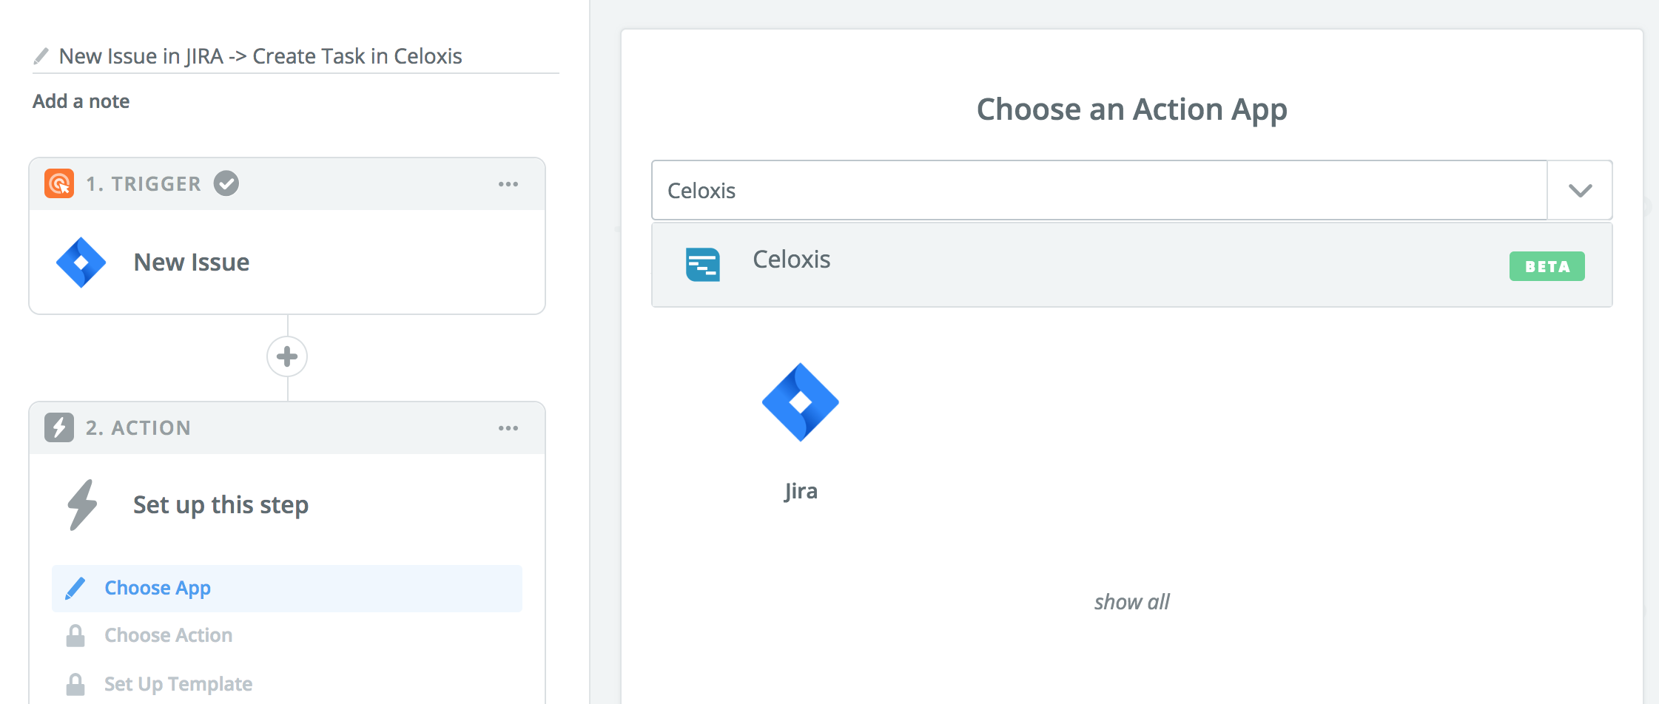
Task: Select the Choose Action step item
Action: coord(168,635)
